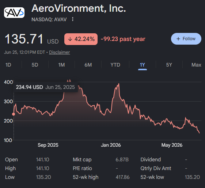Select the 6M time range
205x188 pixels.
pyautogui.click(x=88, y=65)
